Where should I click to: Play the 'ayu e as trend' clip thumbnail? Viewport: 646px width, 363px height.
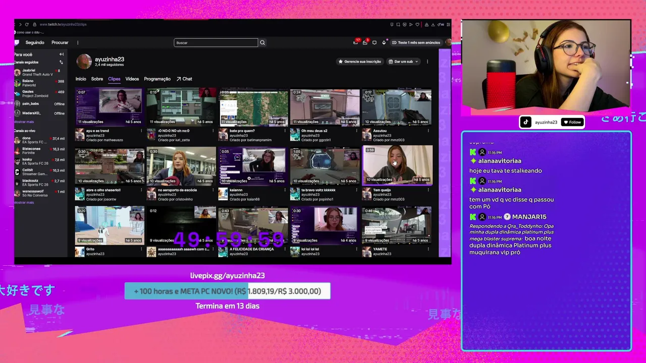point(110,106)
